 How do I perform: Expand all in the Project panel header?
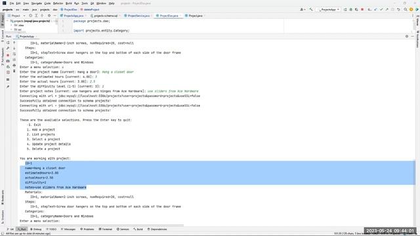37,16
